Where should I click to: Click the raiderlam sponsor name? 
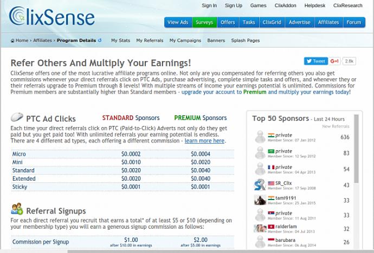[286, 227]
